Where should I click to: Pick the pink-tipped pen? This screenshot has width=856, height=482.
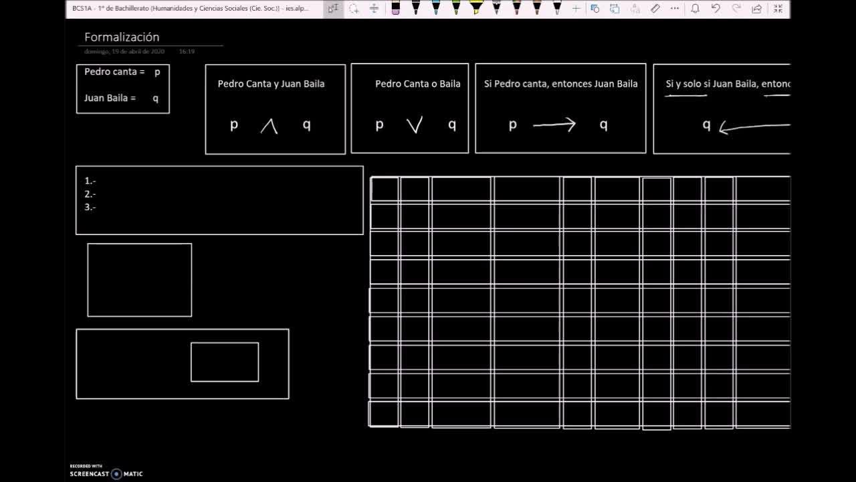pos(516,8)
